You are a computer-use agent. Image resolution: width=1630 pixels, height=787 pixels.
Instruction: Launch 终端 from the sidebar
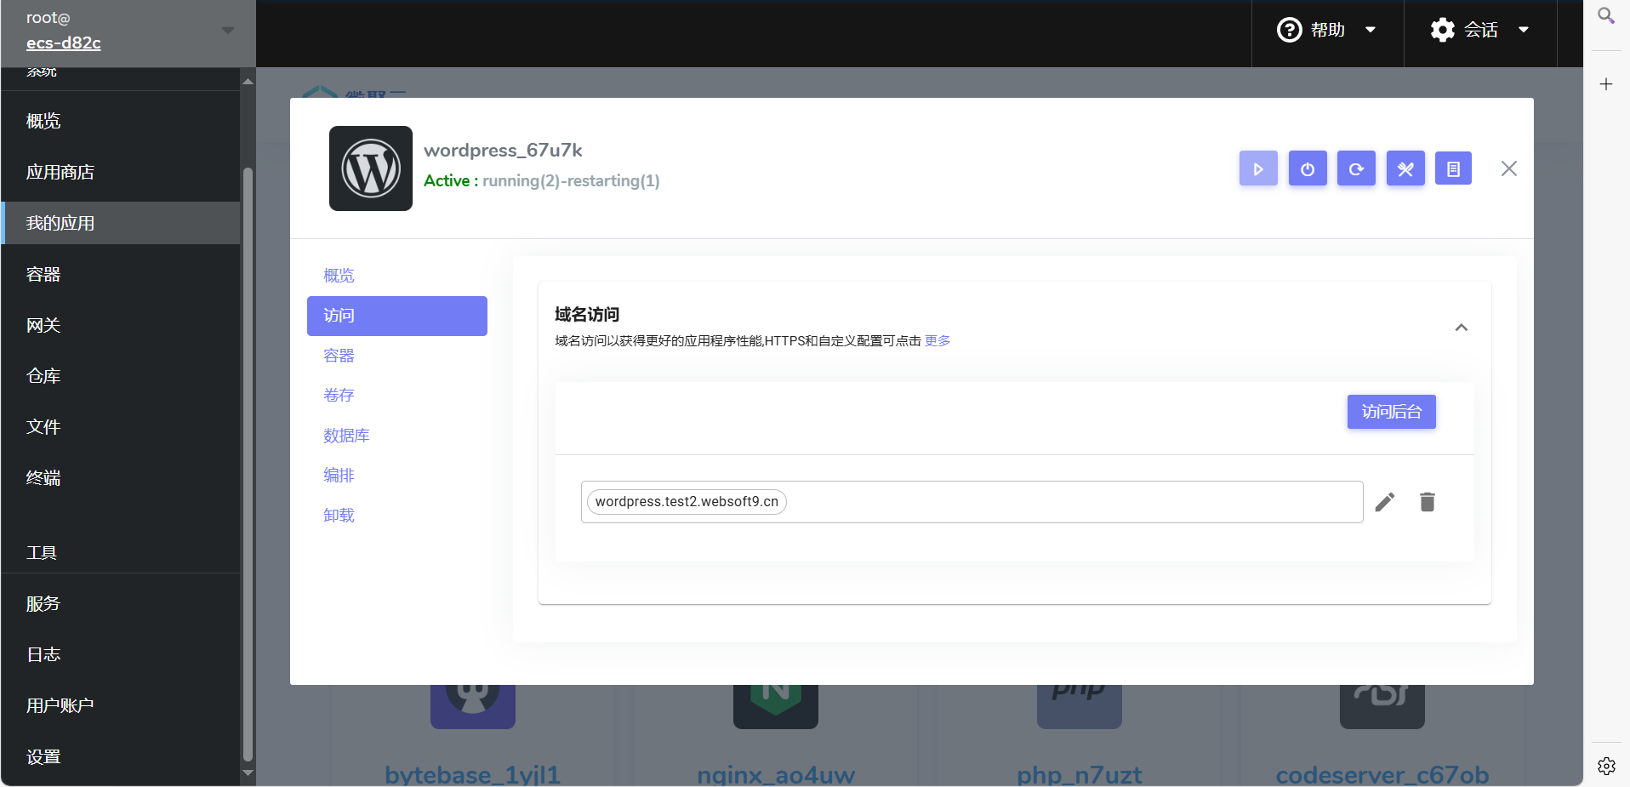pyautogui.click(x=121, y=478)
